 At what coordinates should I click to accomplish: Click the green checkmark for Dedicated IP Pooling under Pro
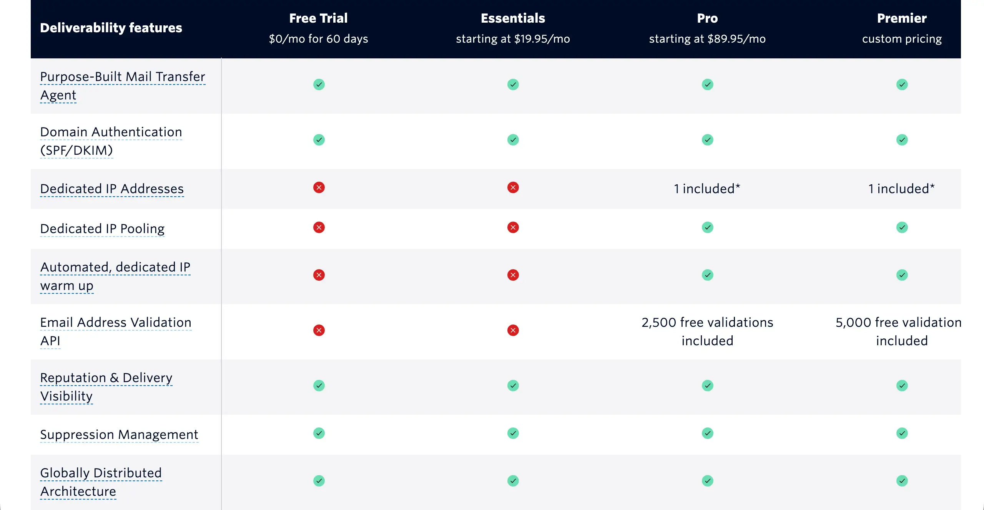(708, 227)
